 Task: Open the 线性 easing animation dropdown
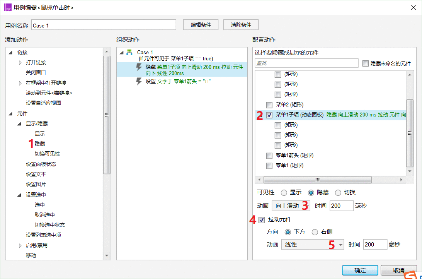340,245
